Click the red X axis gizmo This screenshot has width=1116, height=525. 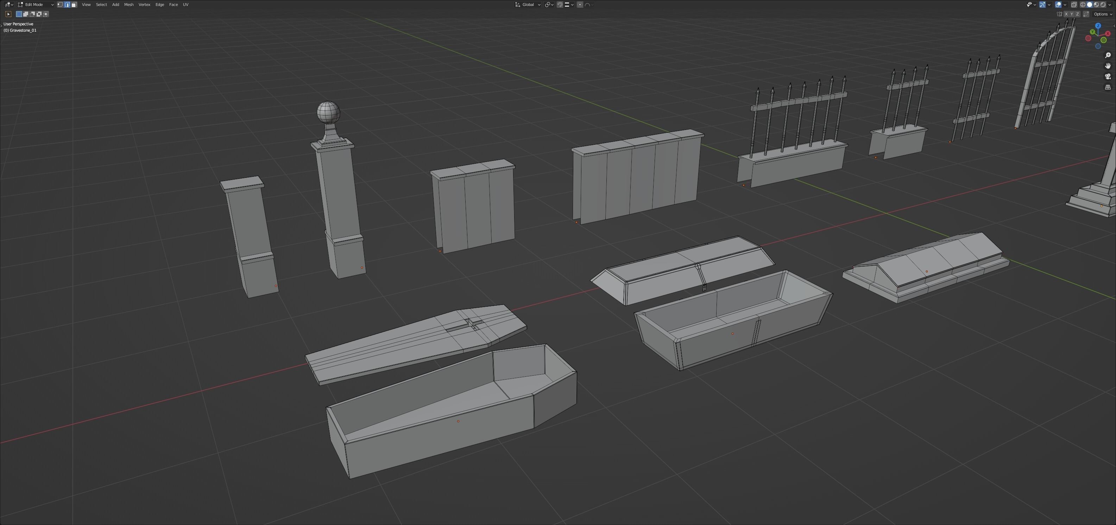coord(1108,33)
